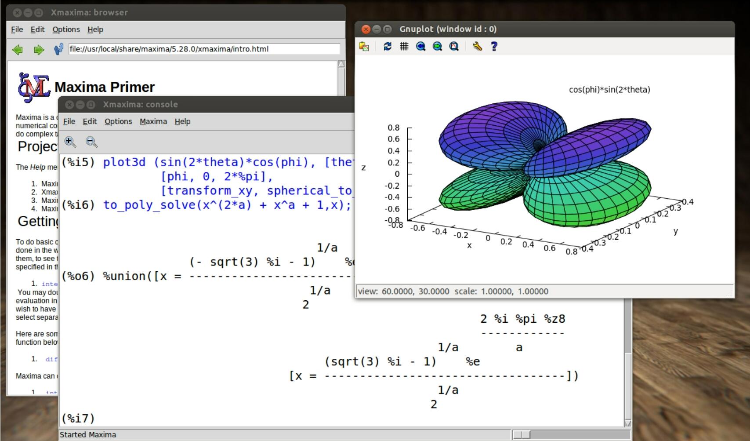Click the y axis label in Gnuplot
The image size is (750, 441).
676,231
